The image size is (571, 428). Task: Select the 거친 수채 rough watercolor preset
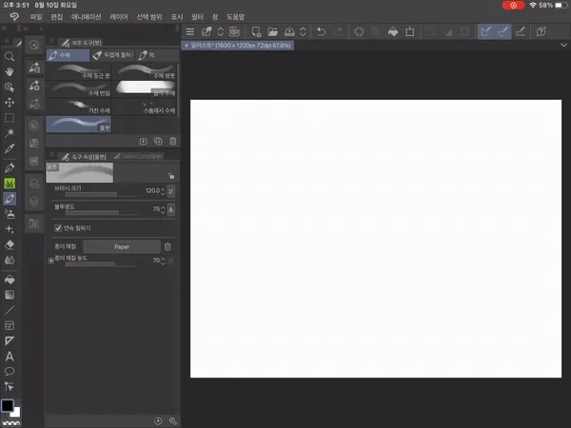point(79,107)
